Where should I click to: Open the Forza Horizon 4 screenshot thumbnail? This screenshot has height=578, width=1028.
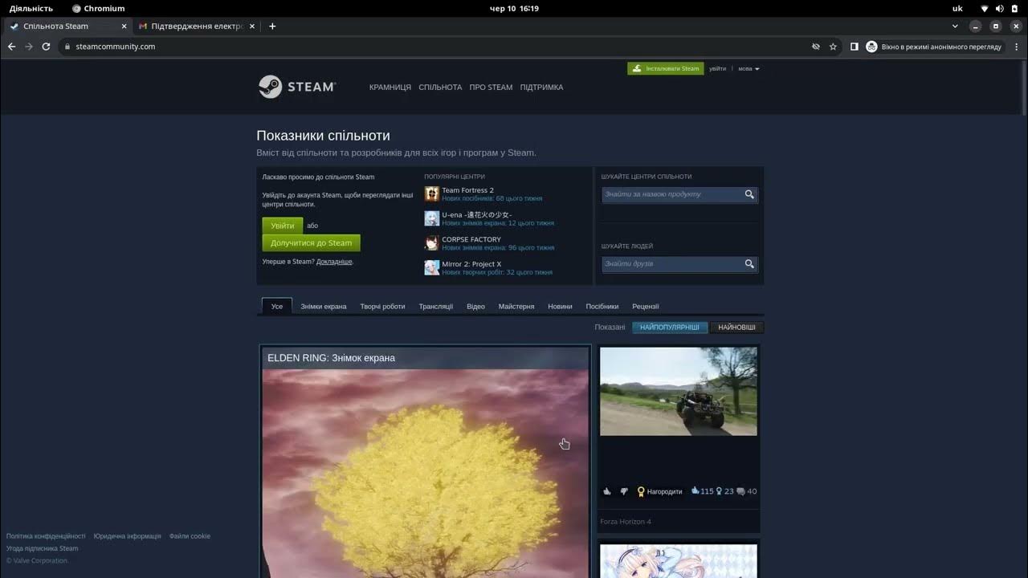point(679,392)
